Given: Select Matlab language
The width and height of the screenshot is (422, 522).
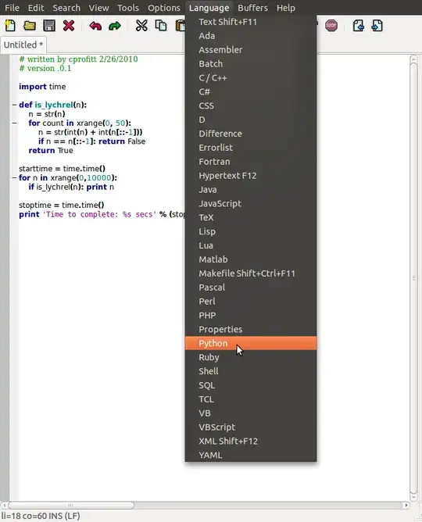Looking at the screenshot, I should point(251,259).
